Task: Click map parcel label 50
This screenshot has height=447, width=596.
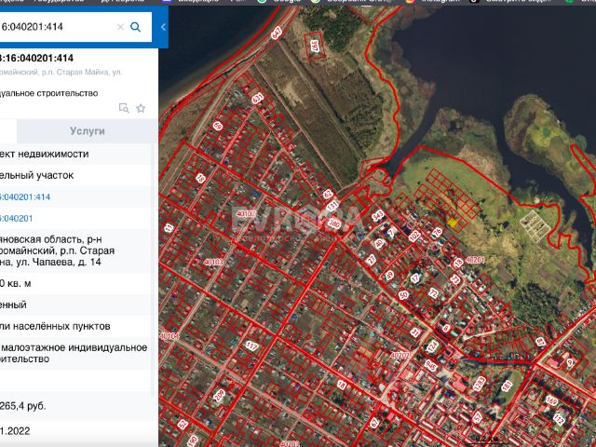Action: [x=403, y=294]
